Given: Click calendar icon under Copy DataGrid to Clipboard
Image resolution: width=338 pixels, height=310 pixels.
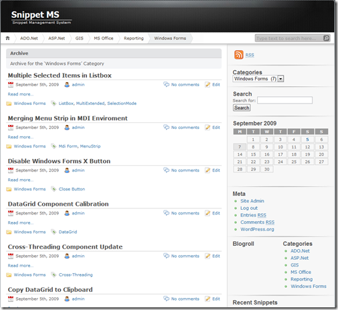Looking at the screenshot, I should pyautogui.click(x=11, y=299).
